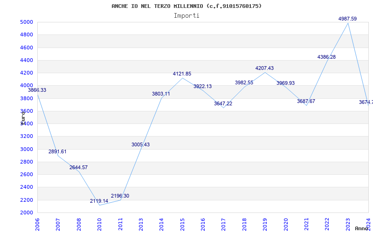Image resolution: width=373 pixels, height=233 pixels.
Task: Click the x-axis year 2020
Action: (x=286, y=225)
